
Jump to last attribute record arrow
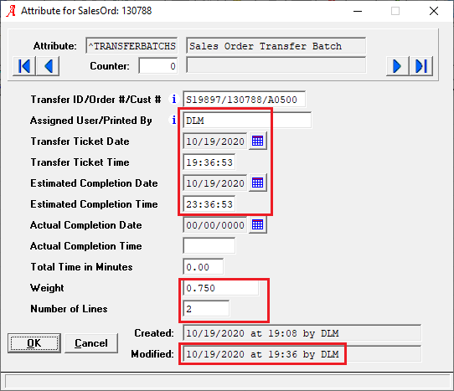(x=421, y=66)
